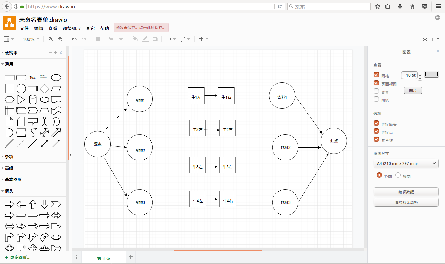Bookmark this page with star icon
Viewport: 445px width, 264px height.
point(378,6)
